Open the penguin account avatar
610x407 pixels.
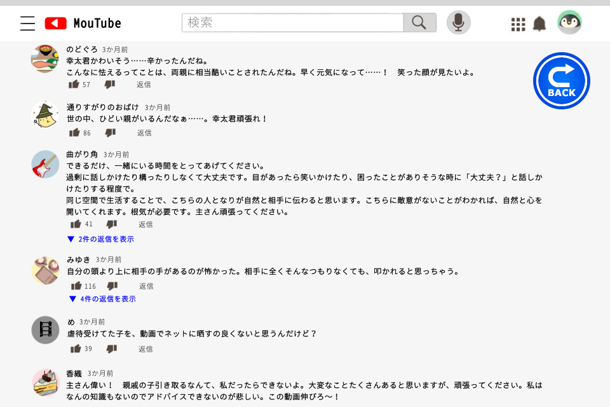(x=569, y=23)
